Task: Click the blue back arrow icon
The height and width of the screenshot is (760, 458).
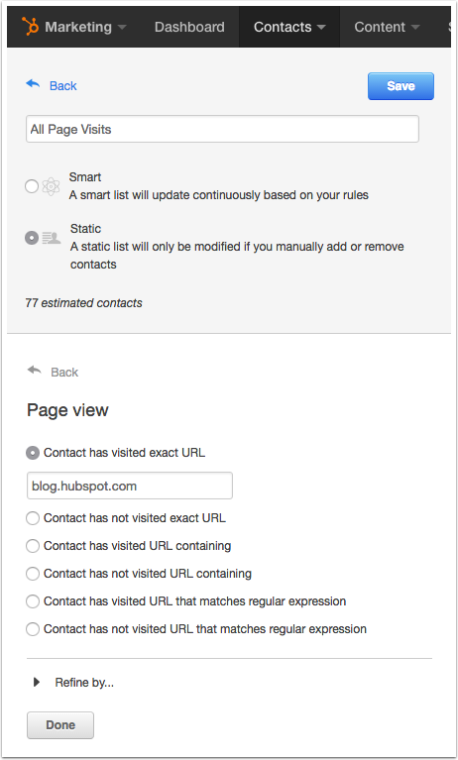Action: tap(33, 84)
